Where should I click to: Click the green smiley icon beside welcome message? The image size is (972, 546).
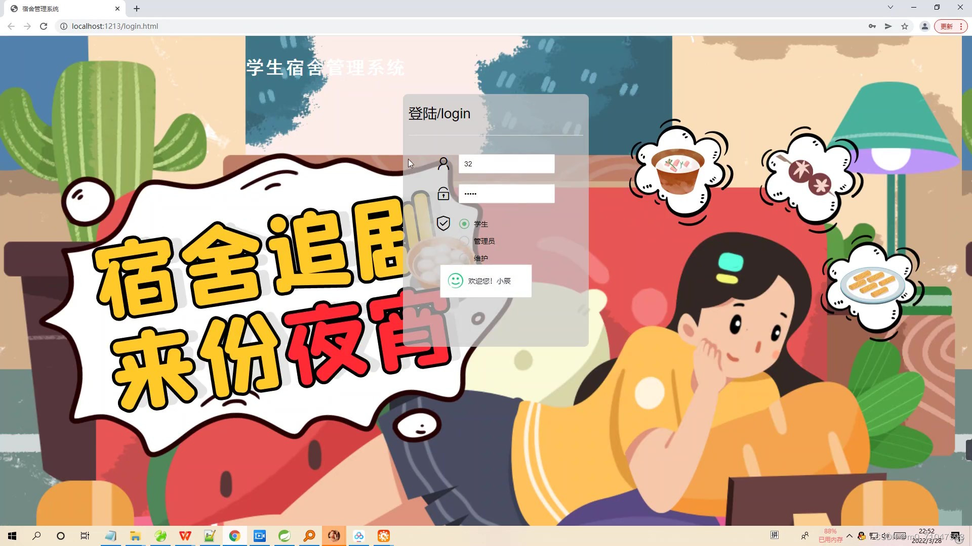(x=455, y=281)
